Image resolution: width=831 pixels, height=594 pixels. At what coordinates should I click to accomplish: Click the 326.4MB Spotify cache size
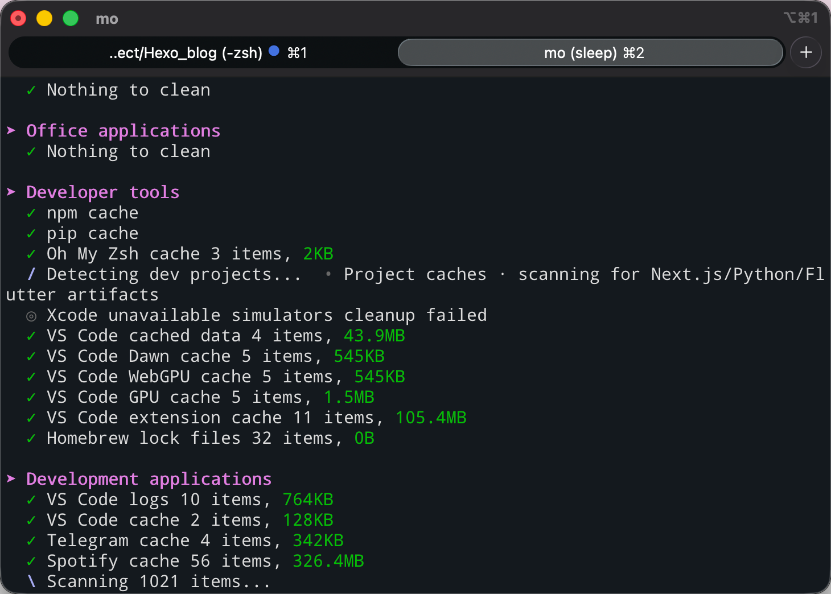coord(328,561)
